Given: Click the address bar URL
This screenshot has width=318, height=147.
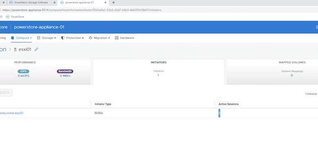Looking at the screenshot, I should [x=82, y=10].
